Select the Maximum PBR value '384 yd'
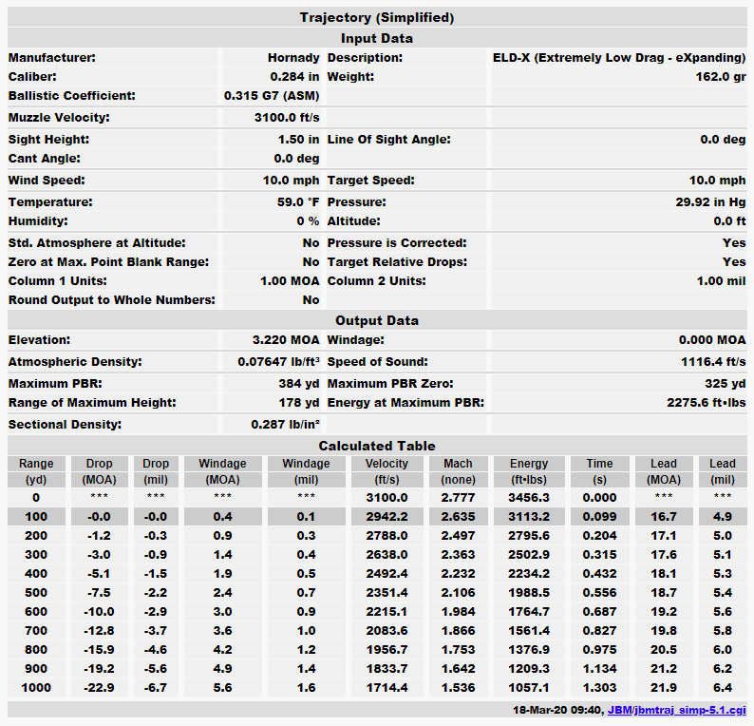The height and width of the screenshot is (726, 754). (x=299, y=384)
